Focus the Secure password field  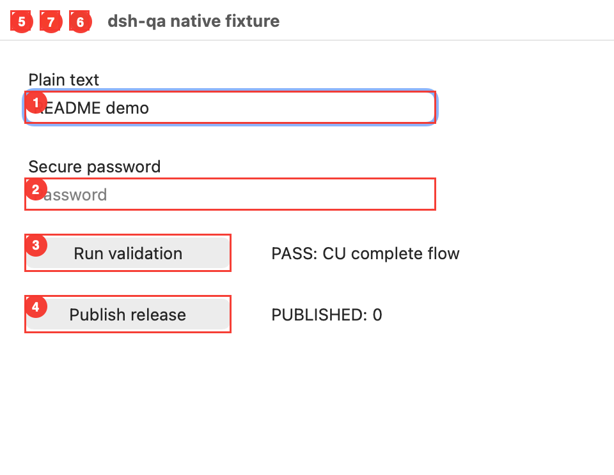(230, 194)
